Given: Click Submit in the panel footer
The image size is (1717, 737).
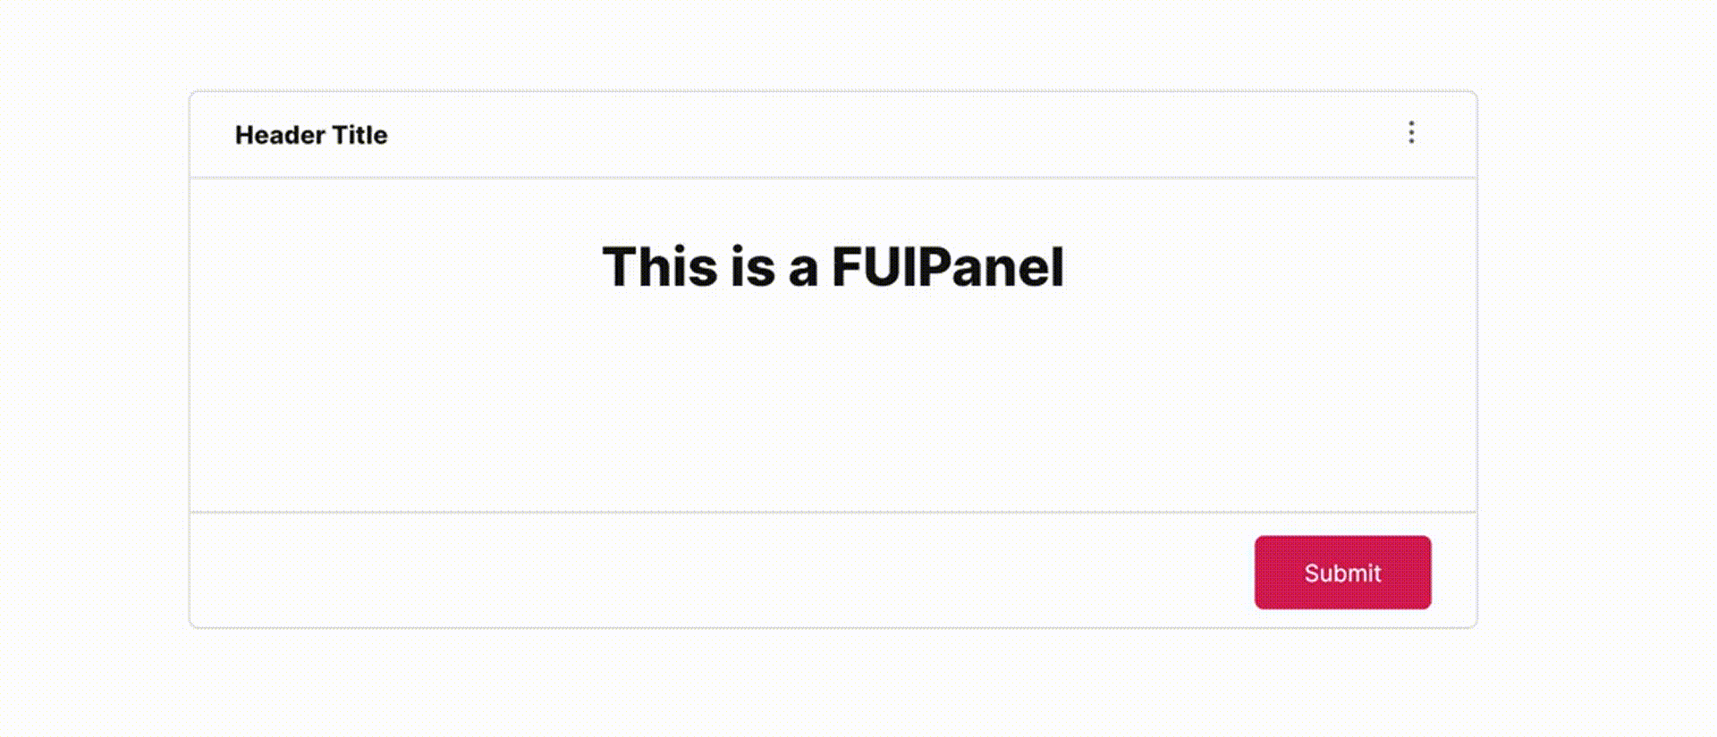Looking at the screenshot, I should click(x=1341, y=573).
